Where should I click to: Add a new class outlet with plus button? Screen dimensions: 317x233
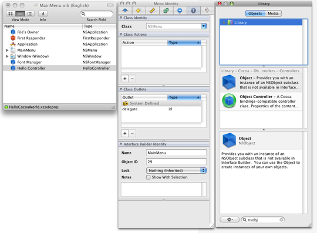coord(124,133)
